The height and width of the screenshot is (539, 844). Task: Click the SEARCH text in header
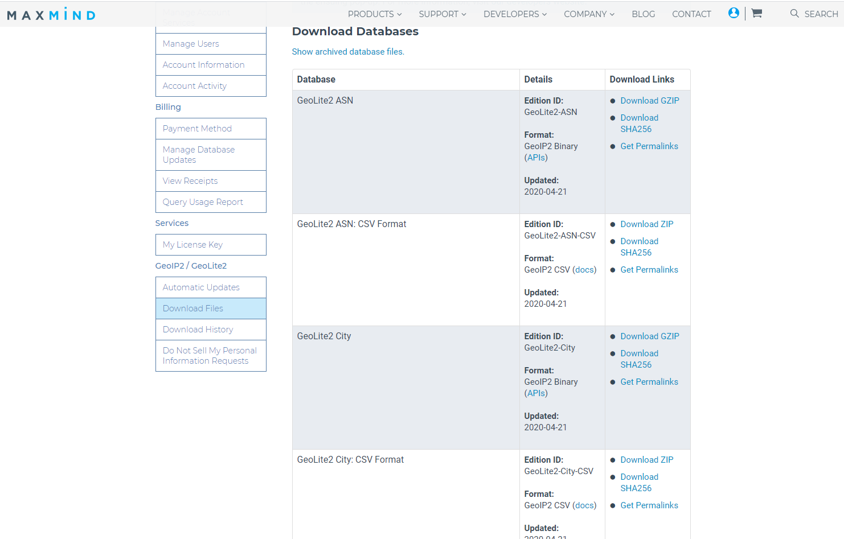[x=821, y=14]
